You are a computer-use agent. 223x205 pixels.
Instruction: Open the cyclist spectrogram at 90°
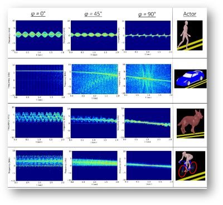tap(149, 165)
